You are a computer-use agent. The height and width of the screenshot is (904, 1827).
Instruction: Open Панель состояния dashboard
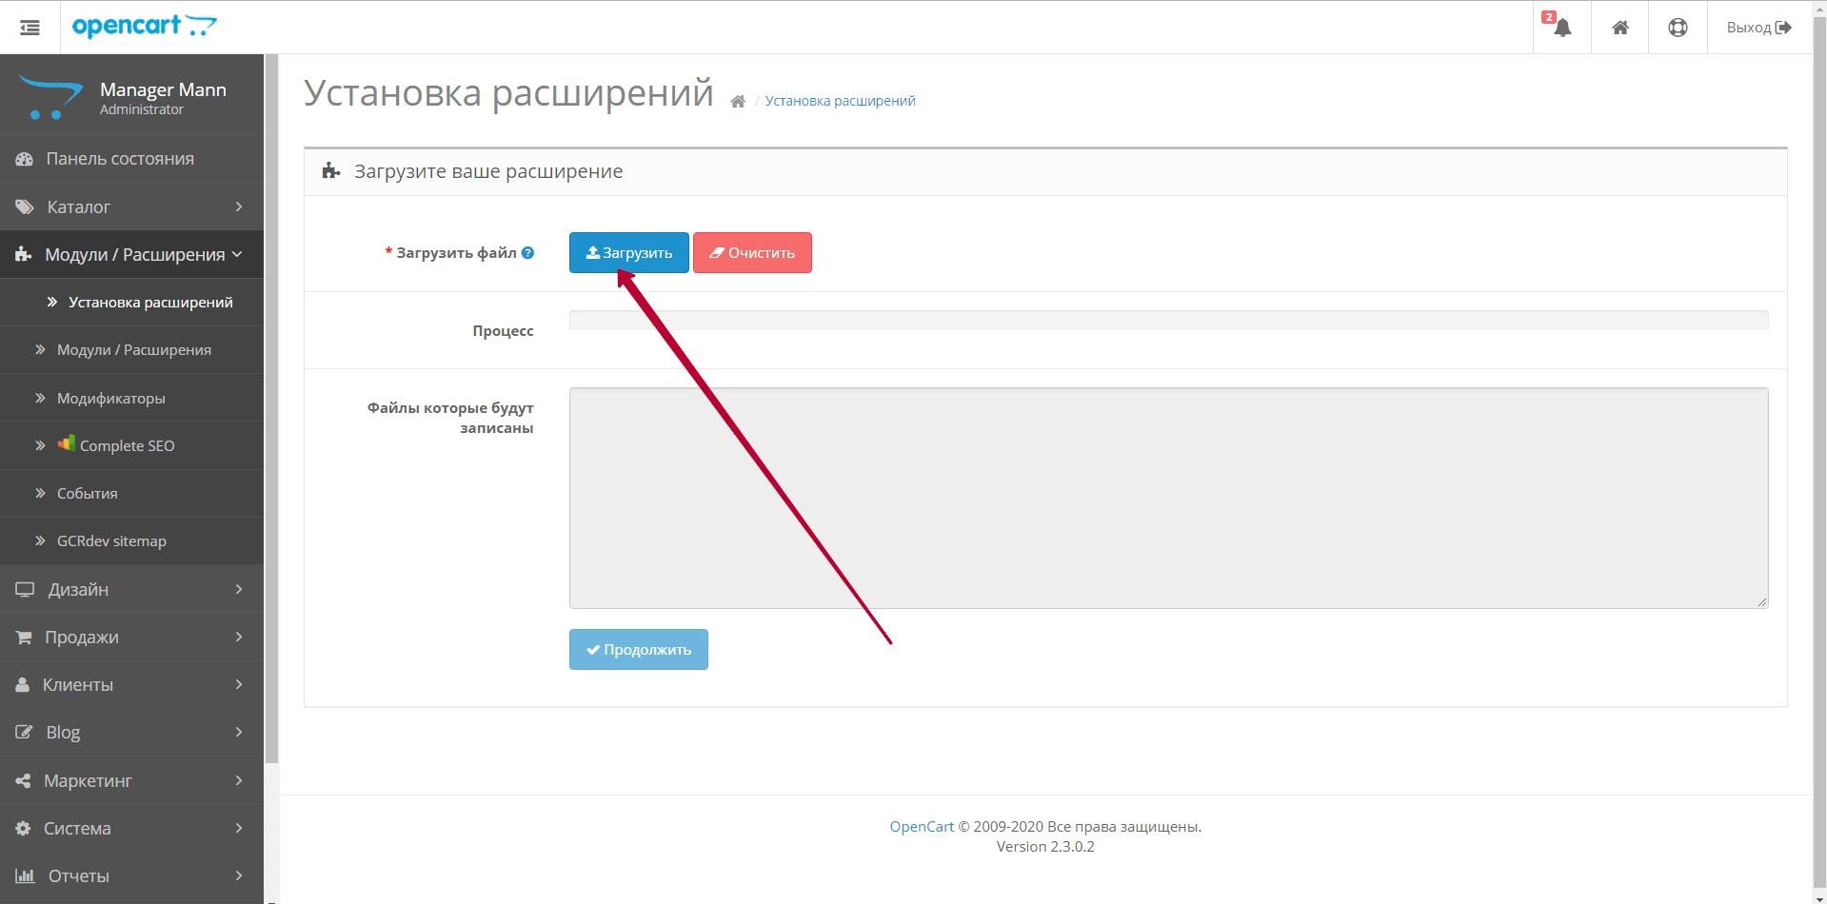[x=120, y=159]
